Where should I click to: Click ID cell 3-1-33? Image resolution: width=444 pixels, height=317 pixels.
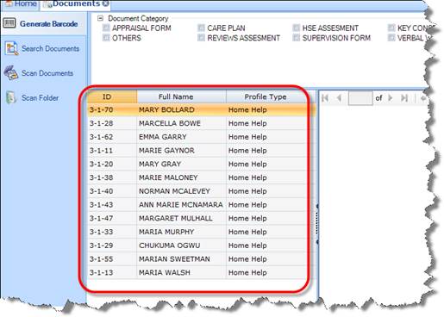coord(112,232)
